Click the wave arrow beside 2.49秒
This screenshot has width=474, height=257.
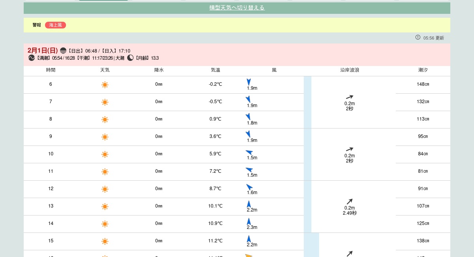point(349,201)
